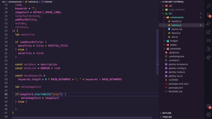Click the .git folder icon
Screen dimensions: 212x119
click(x=166, y=6)
